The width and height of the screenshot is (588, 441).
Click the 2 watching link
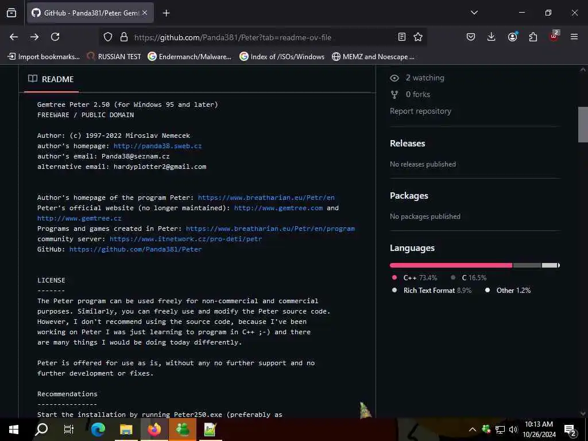417,78
